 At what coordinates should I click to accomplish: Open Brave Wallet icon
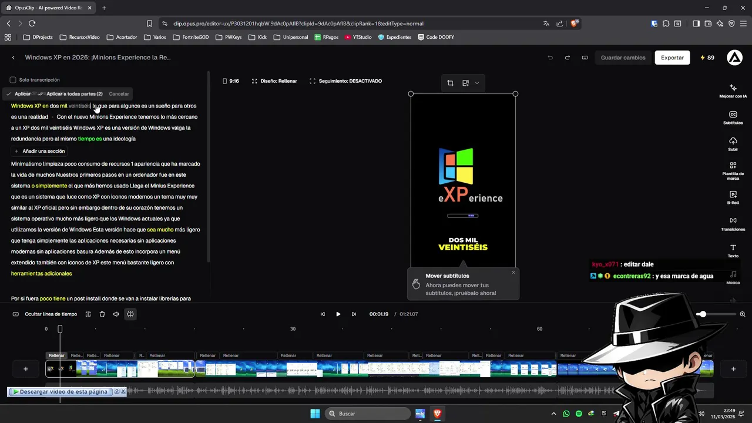pyautogui.click(x=707, y=23)
